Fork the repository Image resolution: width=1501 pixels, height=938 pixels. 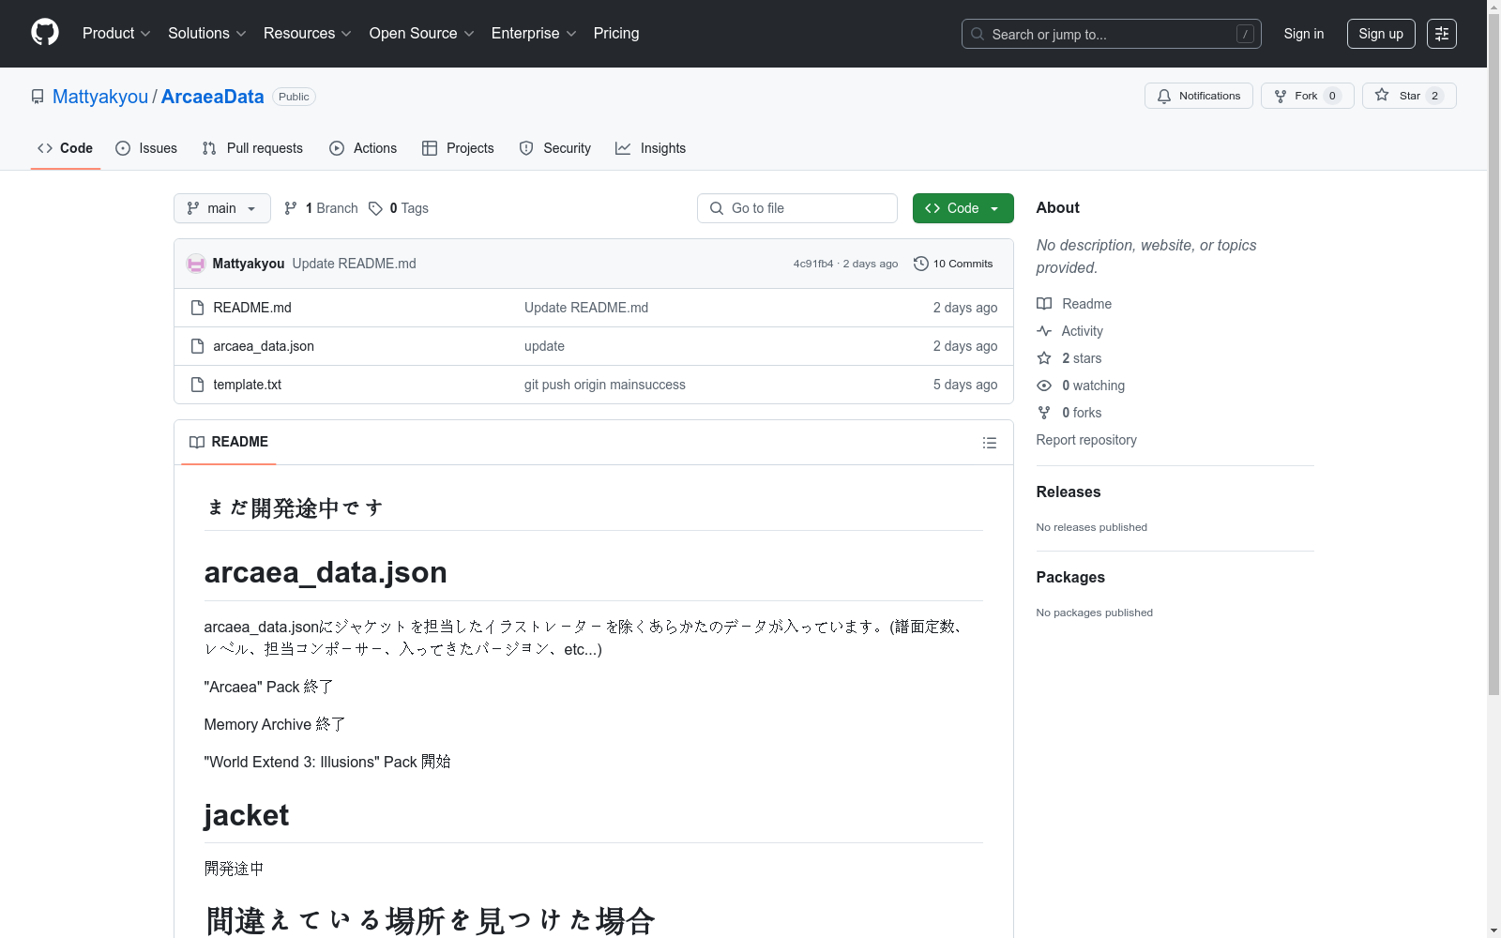point(1307,96)
